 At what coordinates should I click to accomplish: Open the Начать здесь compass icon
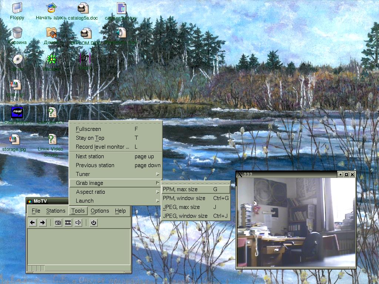(x=51, y=8)
